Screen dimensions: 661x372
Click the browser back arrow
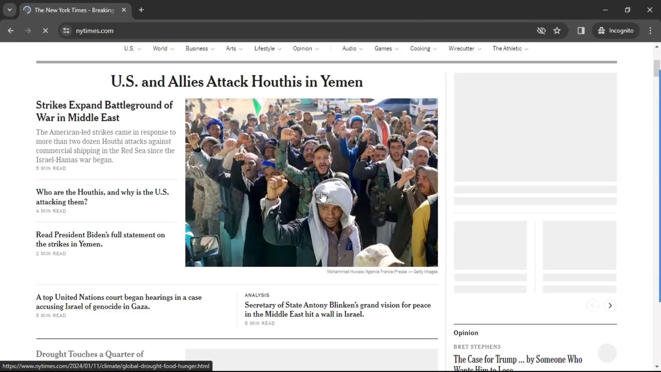(11, 31)
